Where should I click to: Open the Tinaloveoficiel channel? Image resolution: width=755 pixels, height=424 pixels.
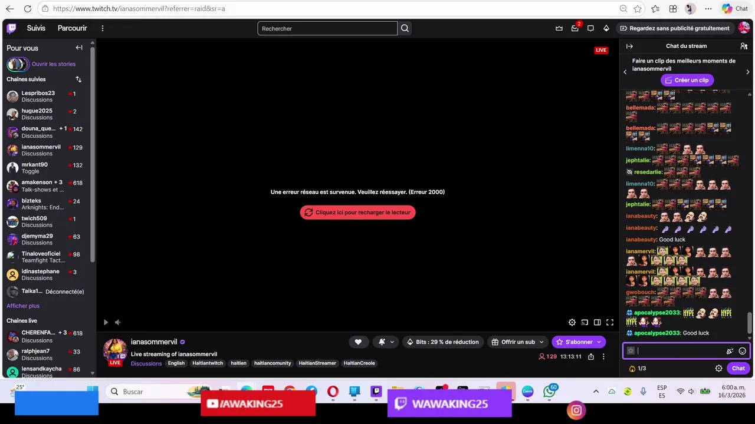click(47, 257)
